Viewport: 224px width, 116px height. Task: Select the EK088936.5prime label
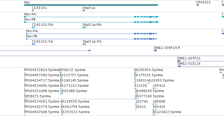pos(150,91)
